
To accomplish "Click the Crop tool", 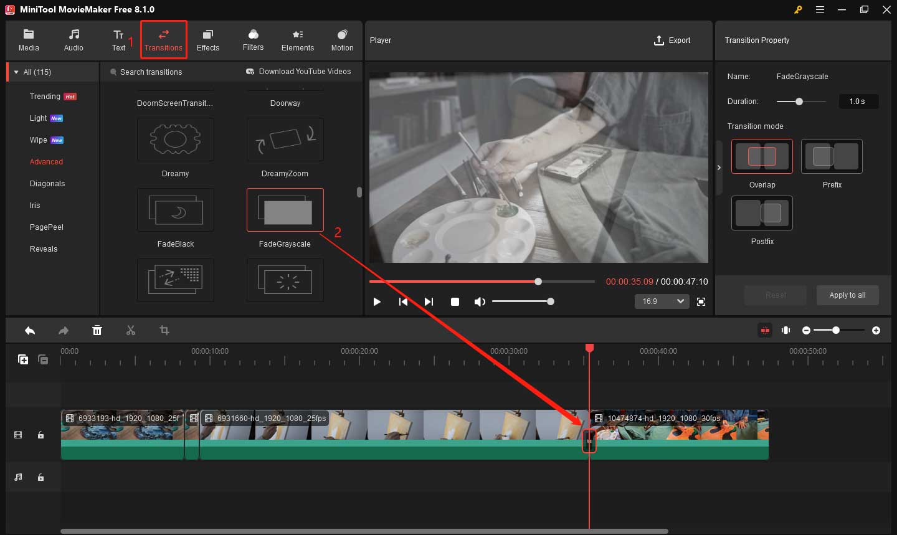I will (x=164, y=331).
